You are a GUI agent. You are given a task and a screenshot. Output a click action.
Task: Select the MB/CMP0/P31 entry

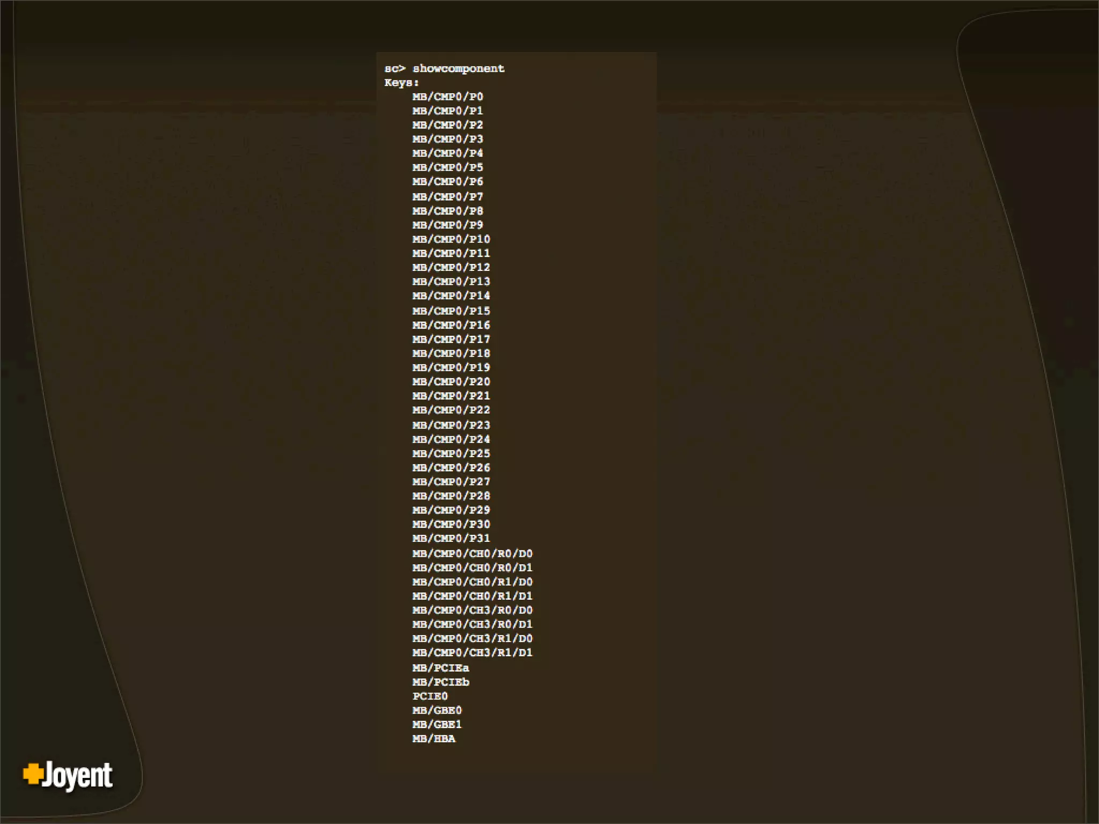coord(451,538)
